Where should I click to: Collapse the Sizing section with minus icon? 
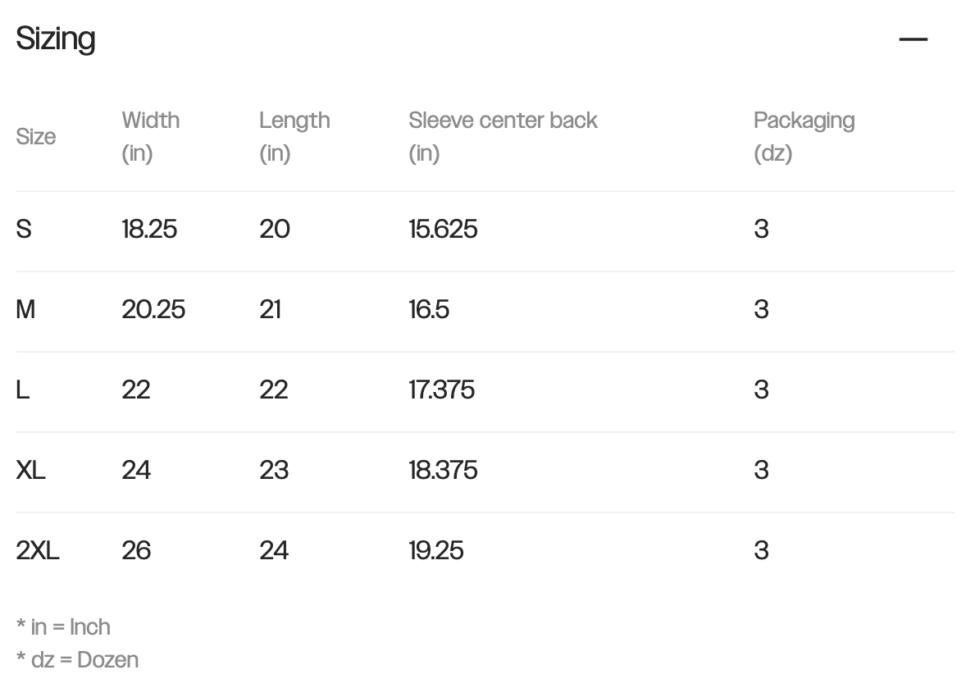point(913,39)
